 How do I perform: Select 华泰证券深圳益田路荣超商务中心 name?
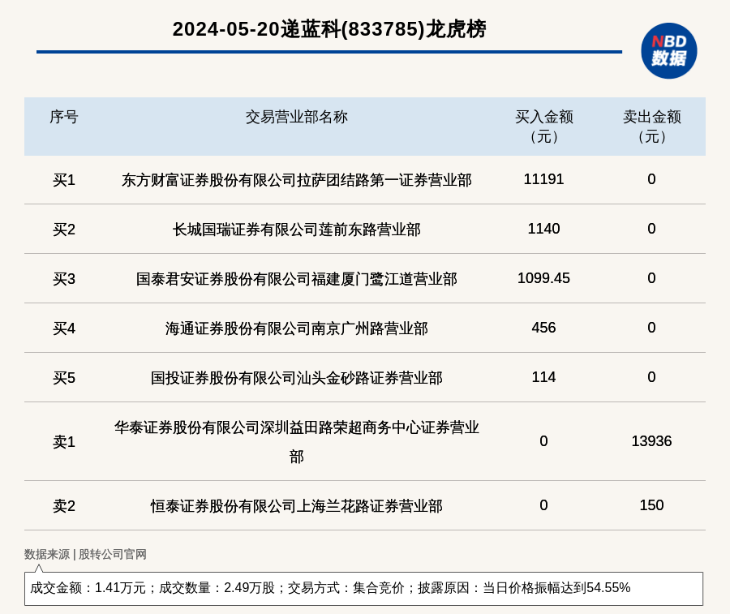tap(297, 441)
